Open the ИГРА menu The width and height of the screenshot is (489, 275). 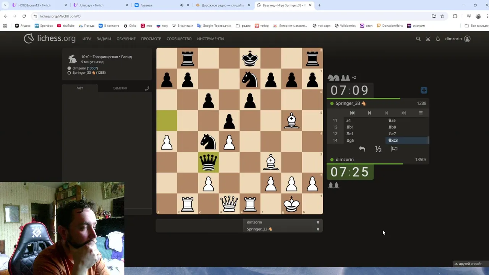coord(87,39)
